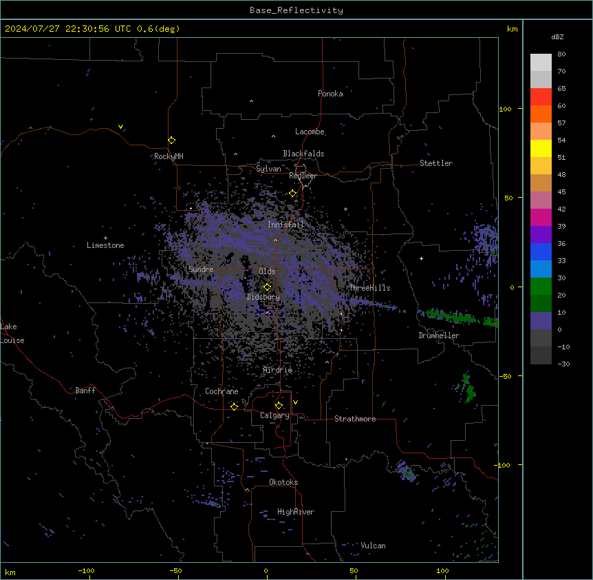Click the white asterisk above Limestone label
Screen dimensions: 593x580
click(105, 238)
